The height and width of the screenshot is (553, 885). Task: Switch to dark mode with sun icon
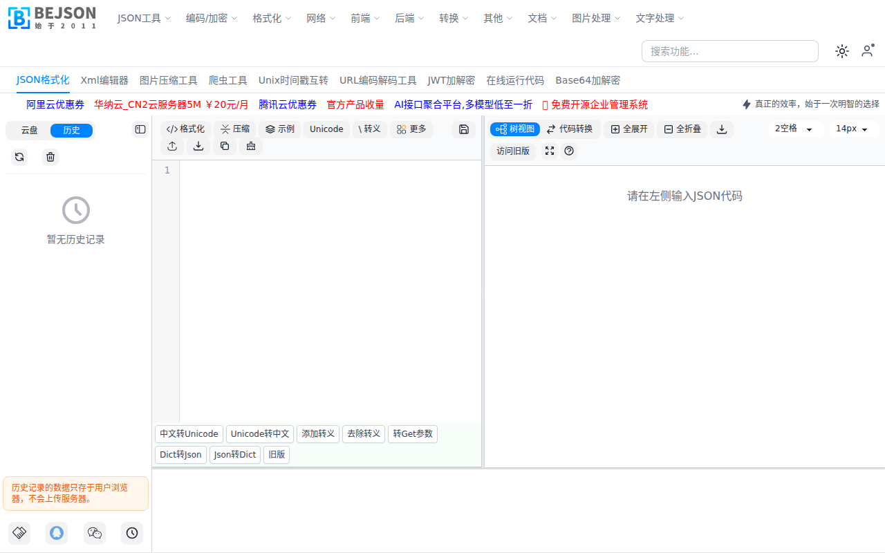click(841, 50)
